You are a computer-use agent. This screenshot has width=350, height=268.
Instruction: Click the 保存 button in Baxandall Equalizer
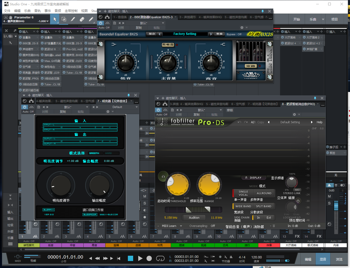click(x=152, y=34)
